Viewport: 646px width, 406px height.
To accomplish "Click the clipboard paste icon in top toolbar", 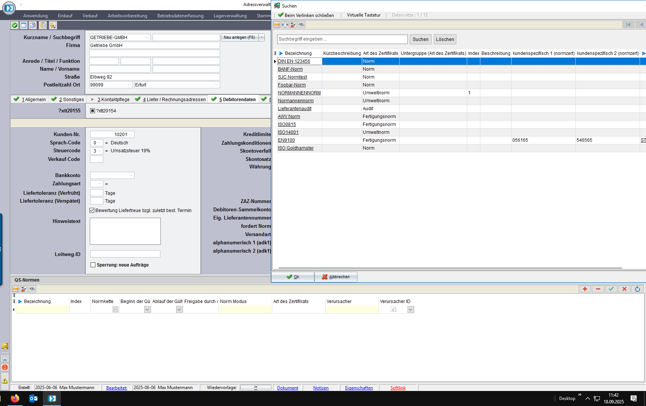I will tap(43, 25).
